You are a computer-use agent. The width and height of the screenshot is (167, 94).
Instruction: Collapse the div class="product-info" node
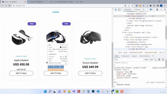124,40
